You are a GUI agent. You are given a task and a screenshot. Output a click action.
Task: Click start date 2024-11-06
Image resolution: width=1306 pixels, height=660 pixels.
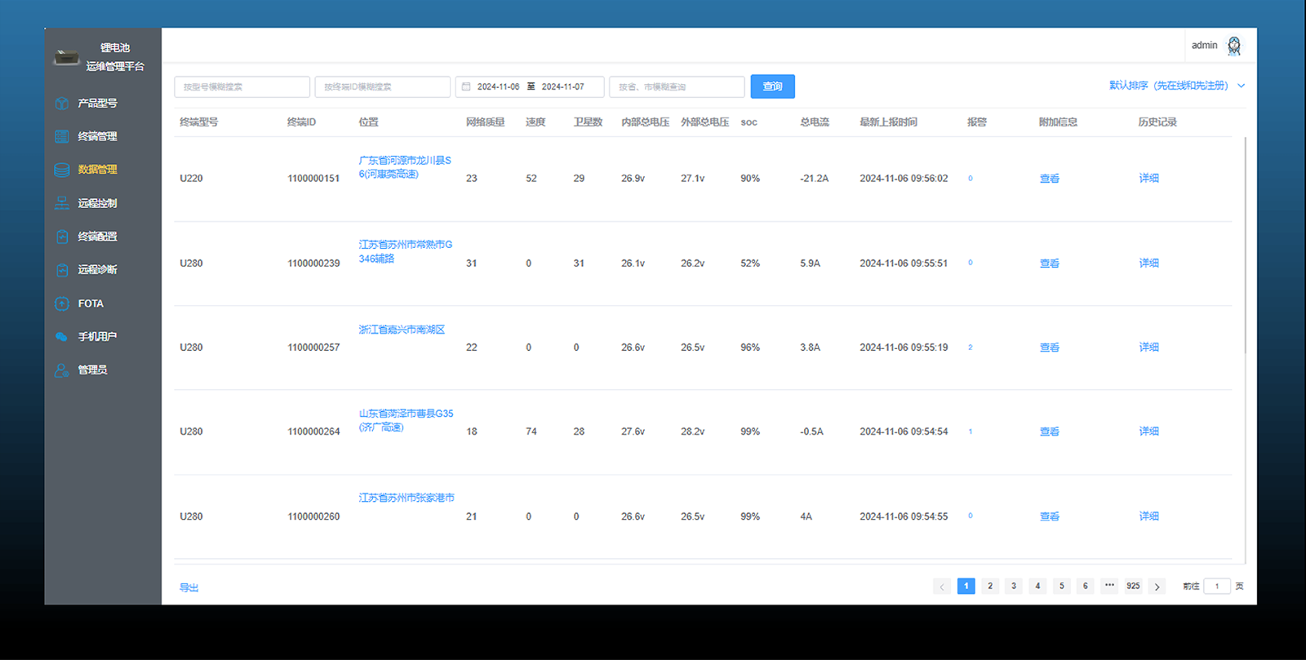[498, 86]
